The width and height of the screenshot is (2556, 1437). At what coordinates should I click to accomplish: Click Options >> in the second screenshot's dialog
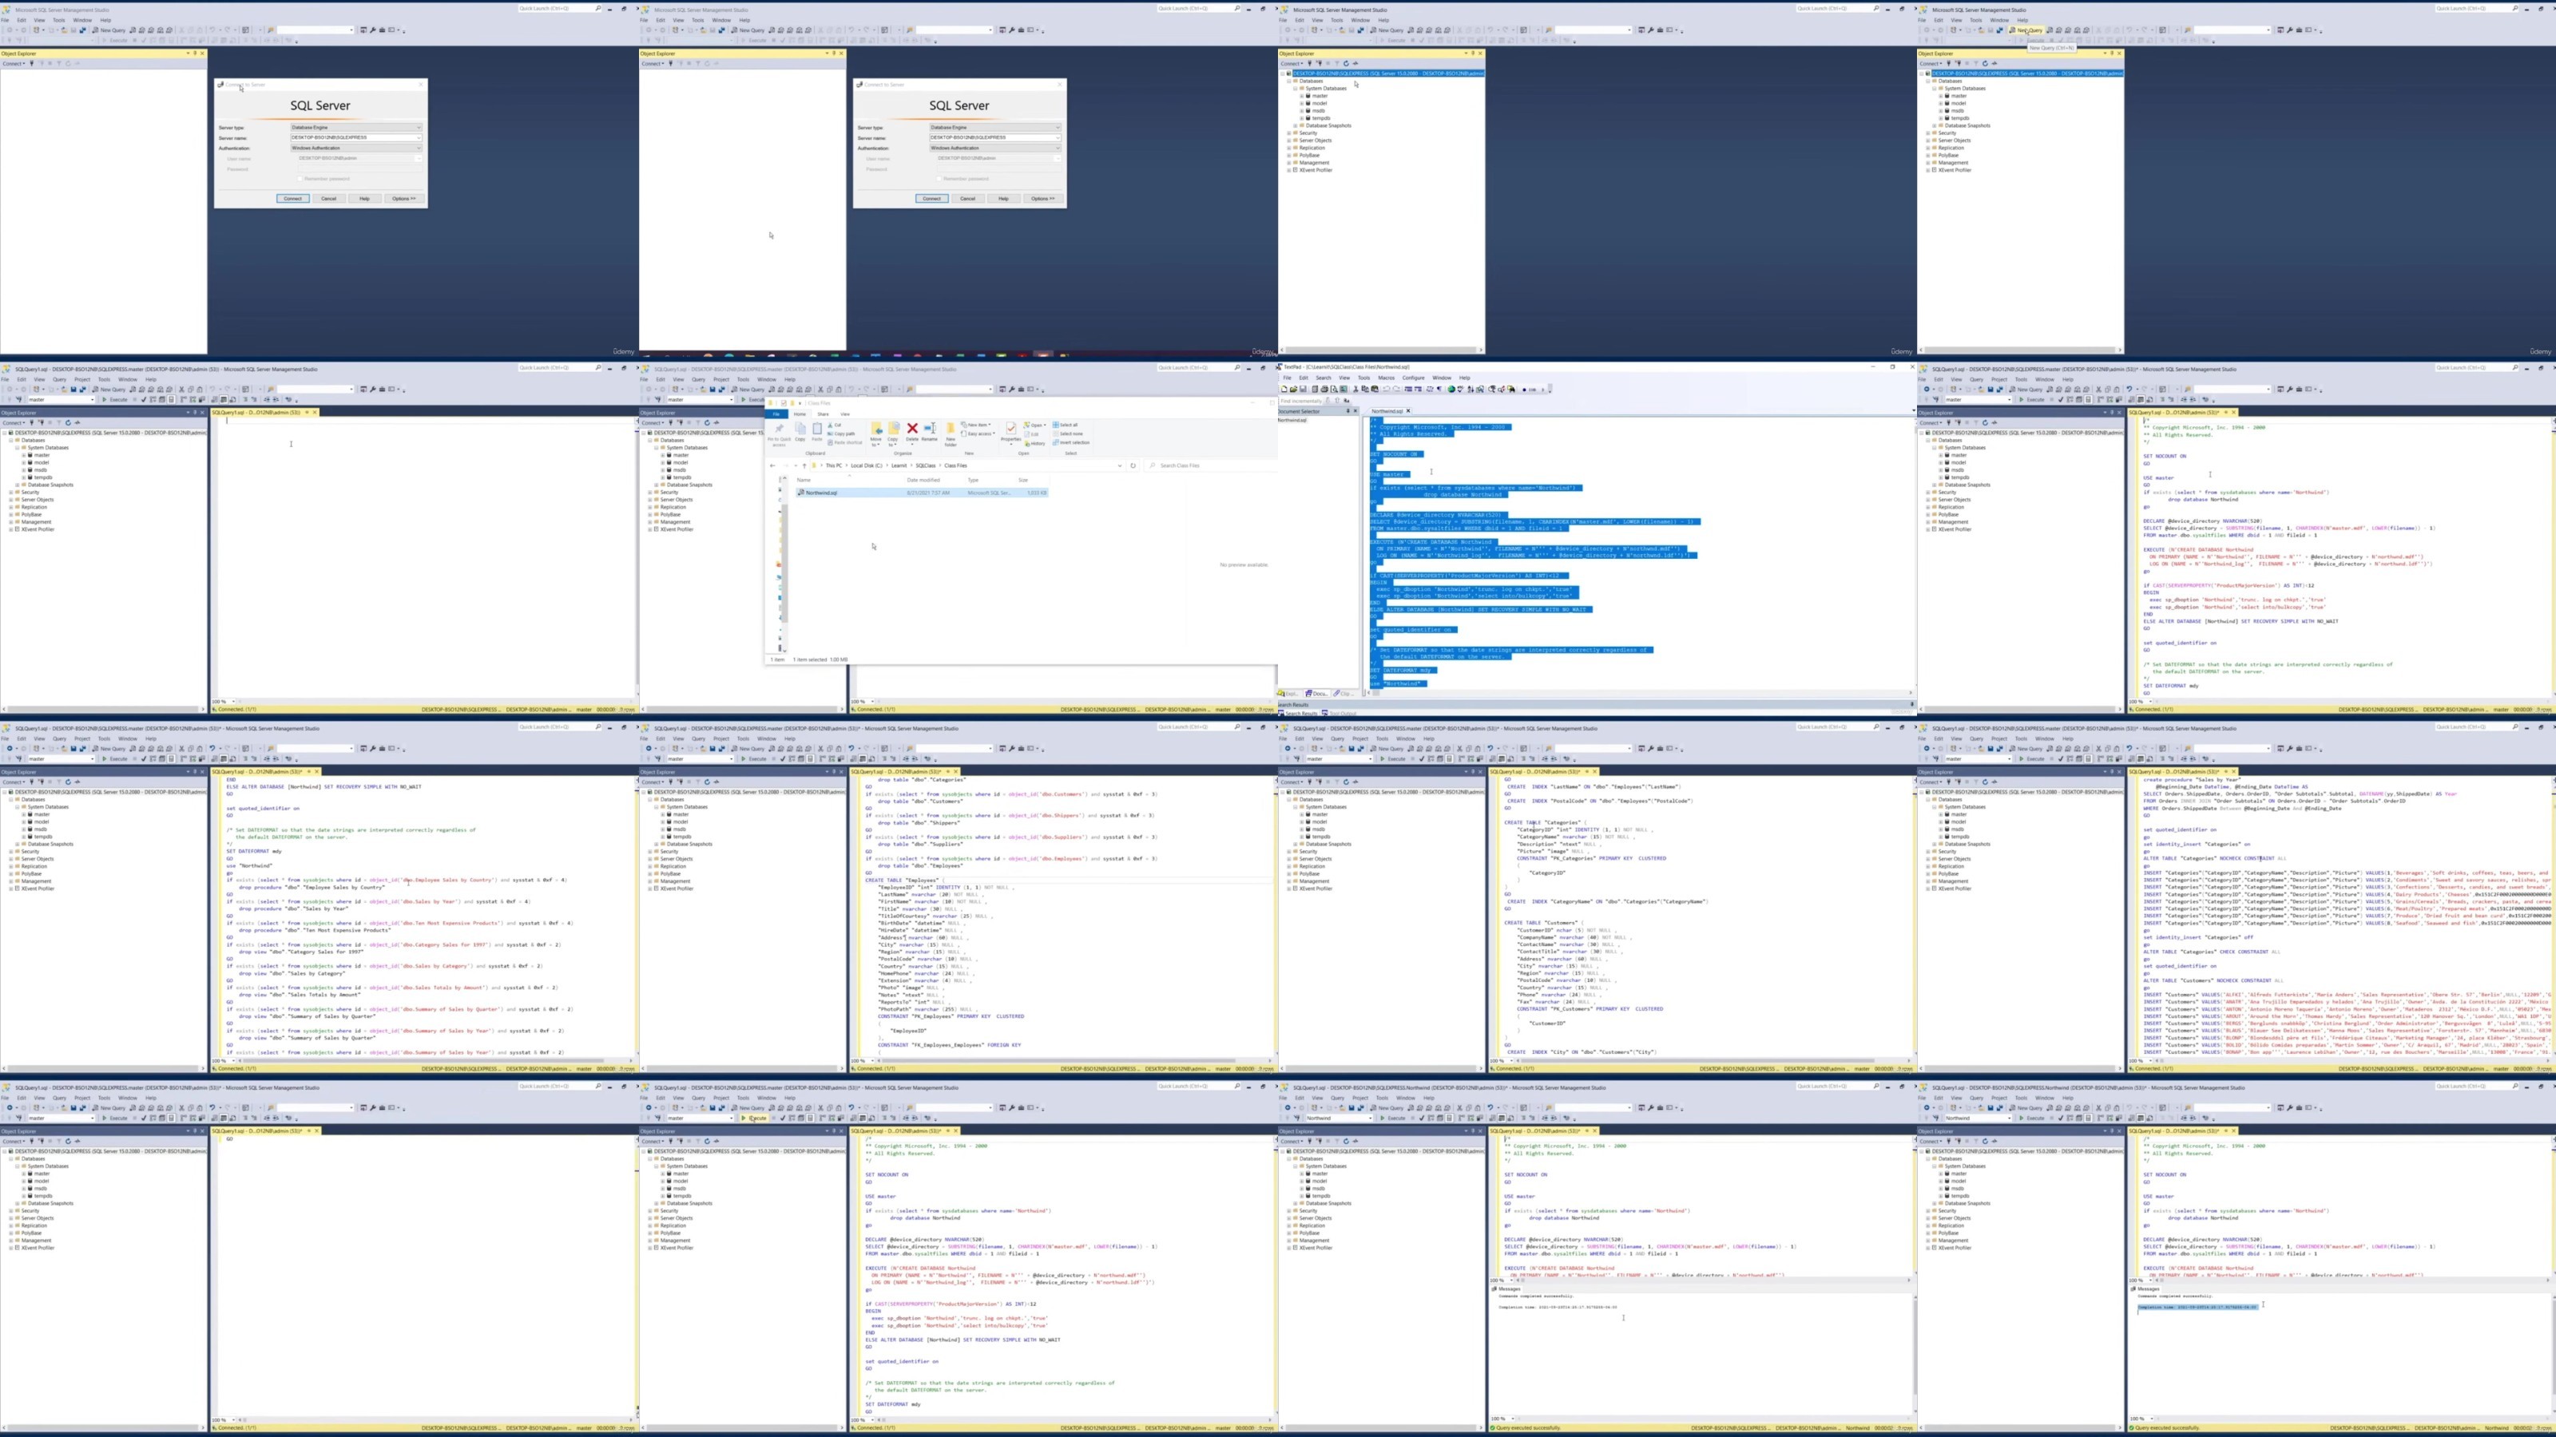1043,198
